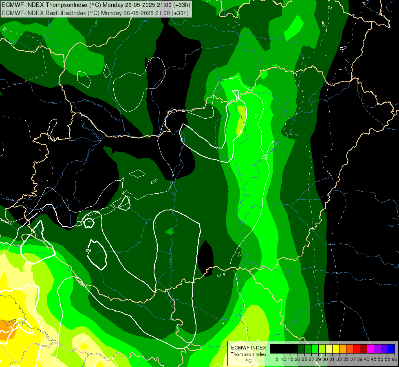
Task: Click the bright green 27–29 legend swatch
Action: (x=315, y=349)
